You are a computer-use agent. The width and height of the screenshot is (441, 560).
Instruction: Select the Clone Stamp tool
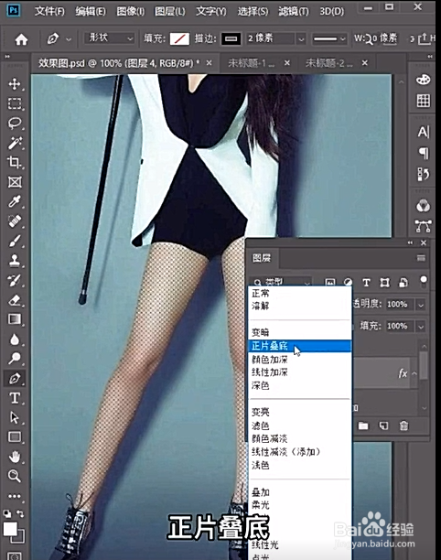15,261
